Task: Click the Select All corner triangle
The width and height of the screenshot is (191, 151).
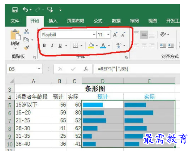Action: coord(12,81)
